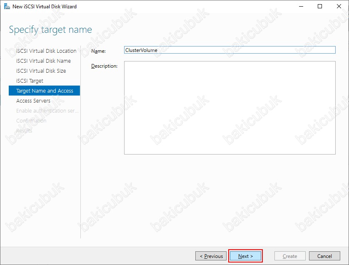Click the Name input field
The image size is (349, 265).
(x=230, y=50)
